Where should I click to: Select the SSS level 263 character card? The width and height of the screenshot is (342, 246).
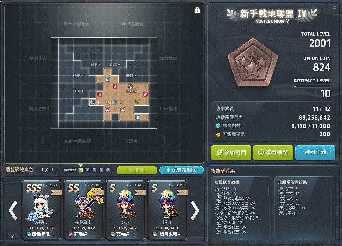click(41, 211)
